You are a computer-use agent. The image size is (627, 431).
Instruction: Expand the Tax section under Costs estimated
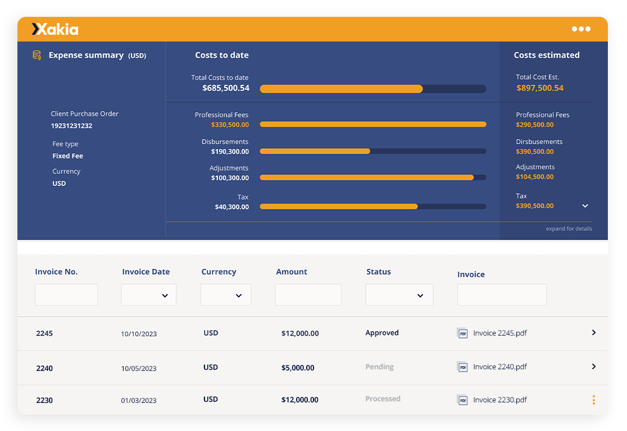(585, 206)
